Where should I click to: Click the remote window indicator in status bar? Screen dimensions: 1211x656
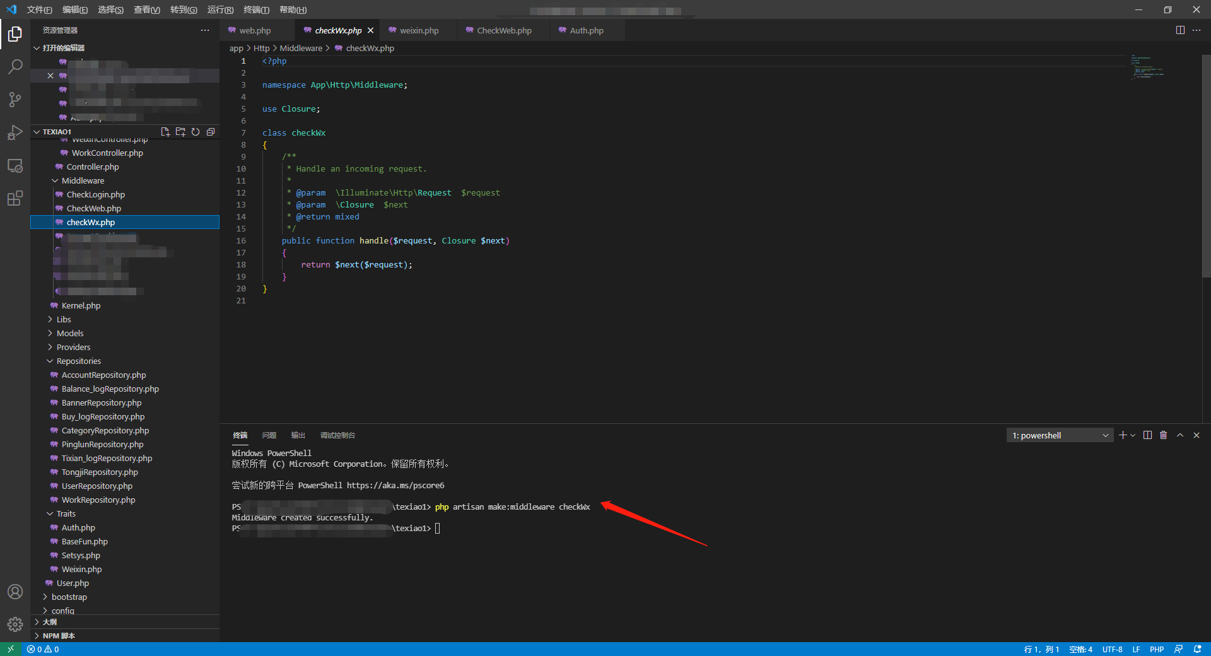tap(11, 649)
